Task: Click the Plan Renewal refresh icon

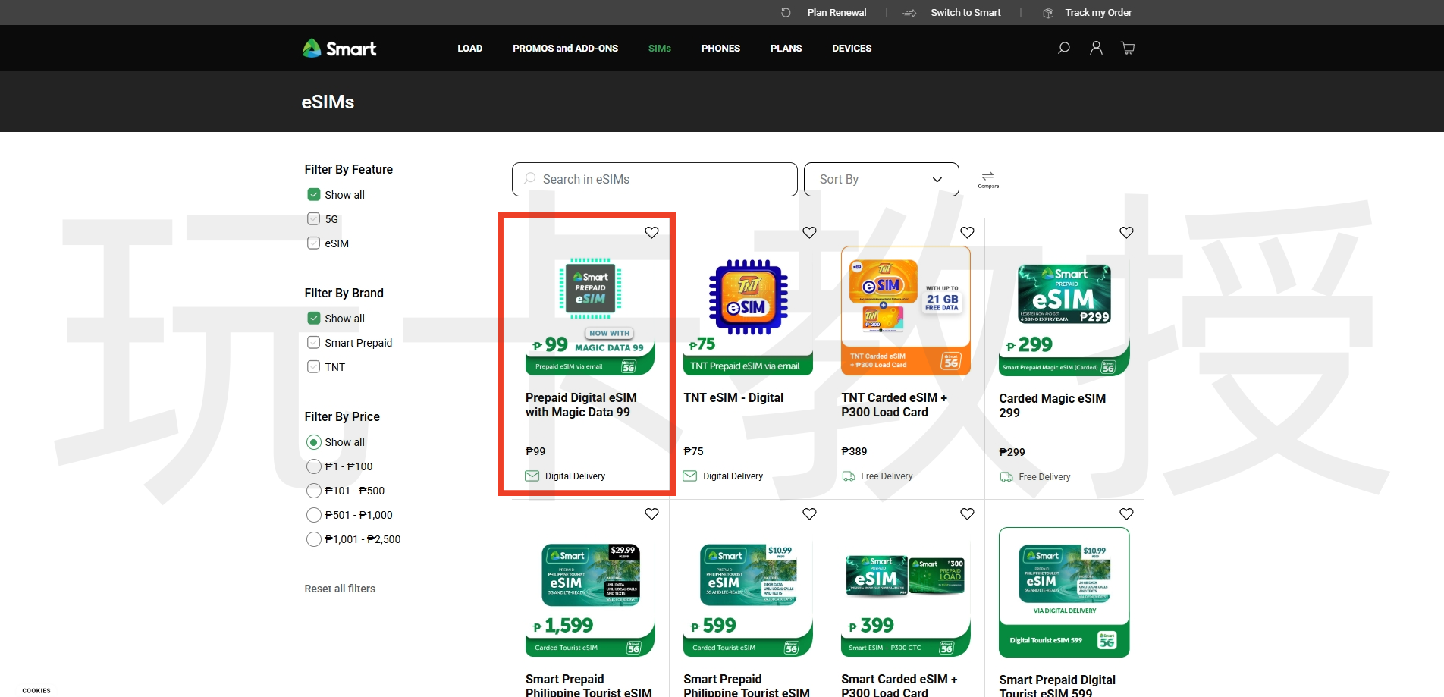Action: point(786,13)
